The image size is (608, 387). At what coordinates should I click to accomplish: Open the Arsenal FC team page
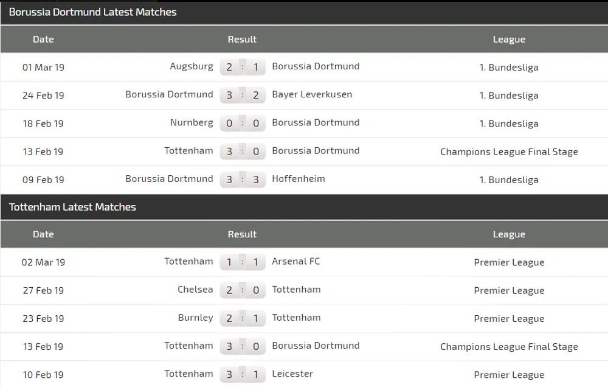[296, 261]
